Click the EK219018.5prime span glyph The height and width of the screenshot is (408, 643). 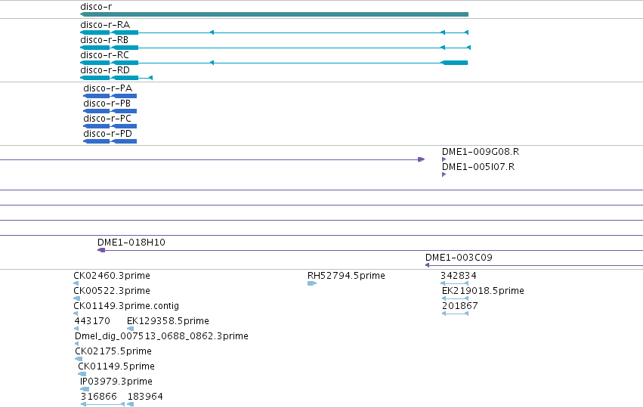(455, 298)
